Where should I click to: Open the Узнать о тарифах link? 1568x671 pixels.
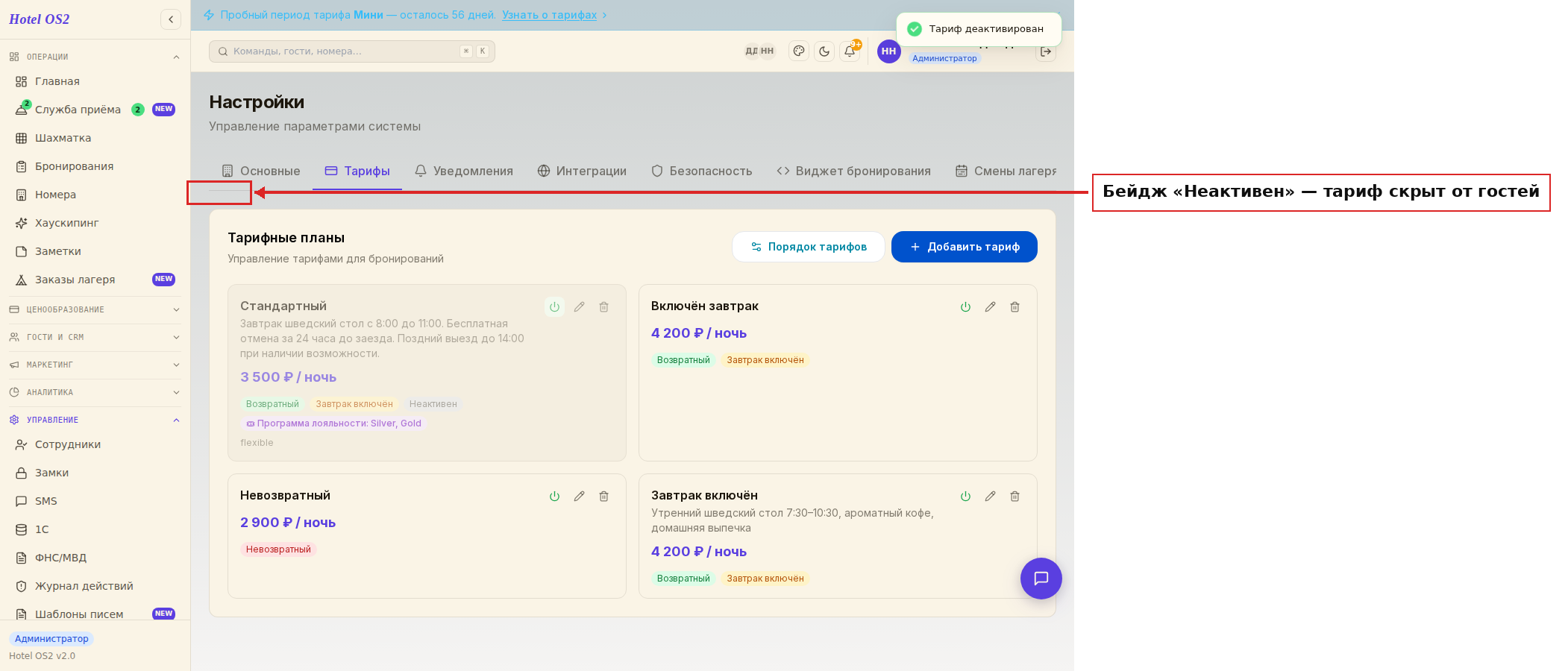[x=549, y=15]
